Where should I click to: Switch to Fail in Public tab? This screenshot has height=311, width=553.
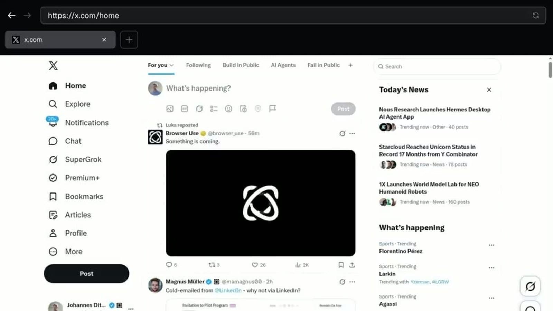tap(324, 65)
